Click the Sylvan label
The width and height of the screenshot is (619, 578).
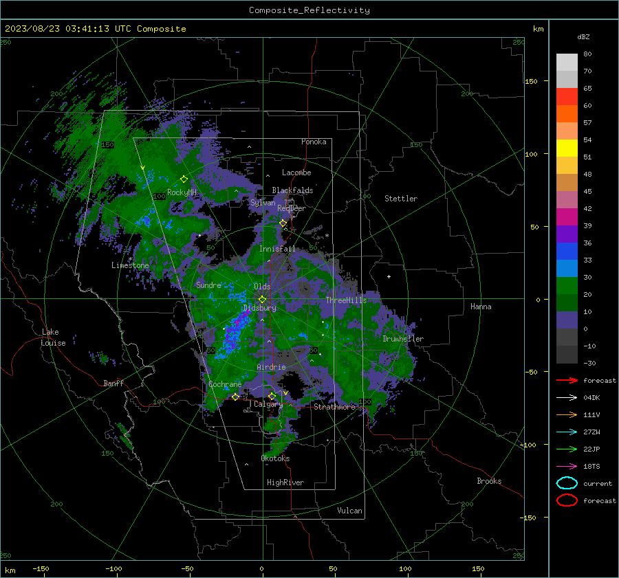pyautogui.click(x=263, y=203)
